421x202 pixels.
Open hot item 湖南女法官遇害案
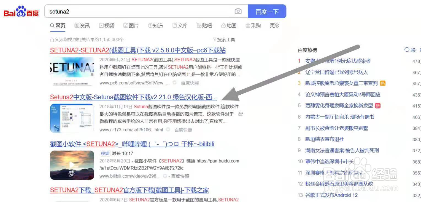342,150
